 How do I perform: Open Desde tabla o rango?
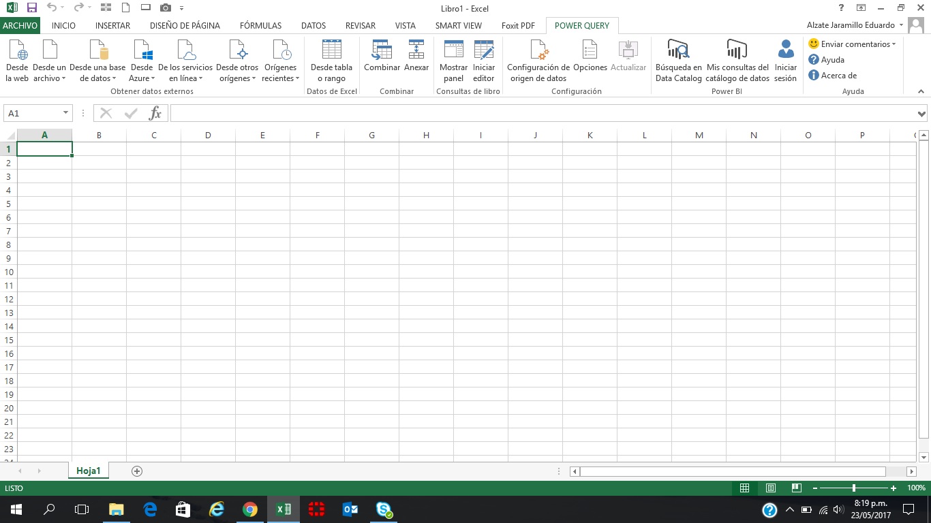[x=331, y=61]
